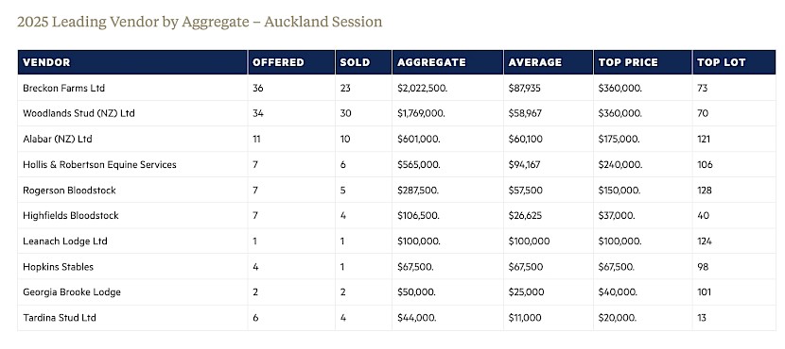This screenshot has height=349, width=785.
Task: Click Hollis & Robertson Equine Services entry
Action: pos(99,164)
